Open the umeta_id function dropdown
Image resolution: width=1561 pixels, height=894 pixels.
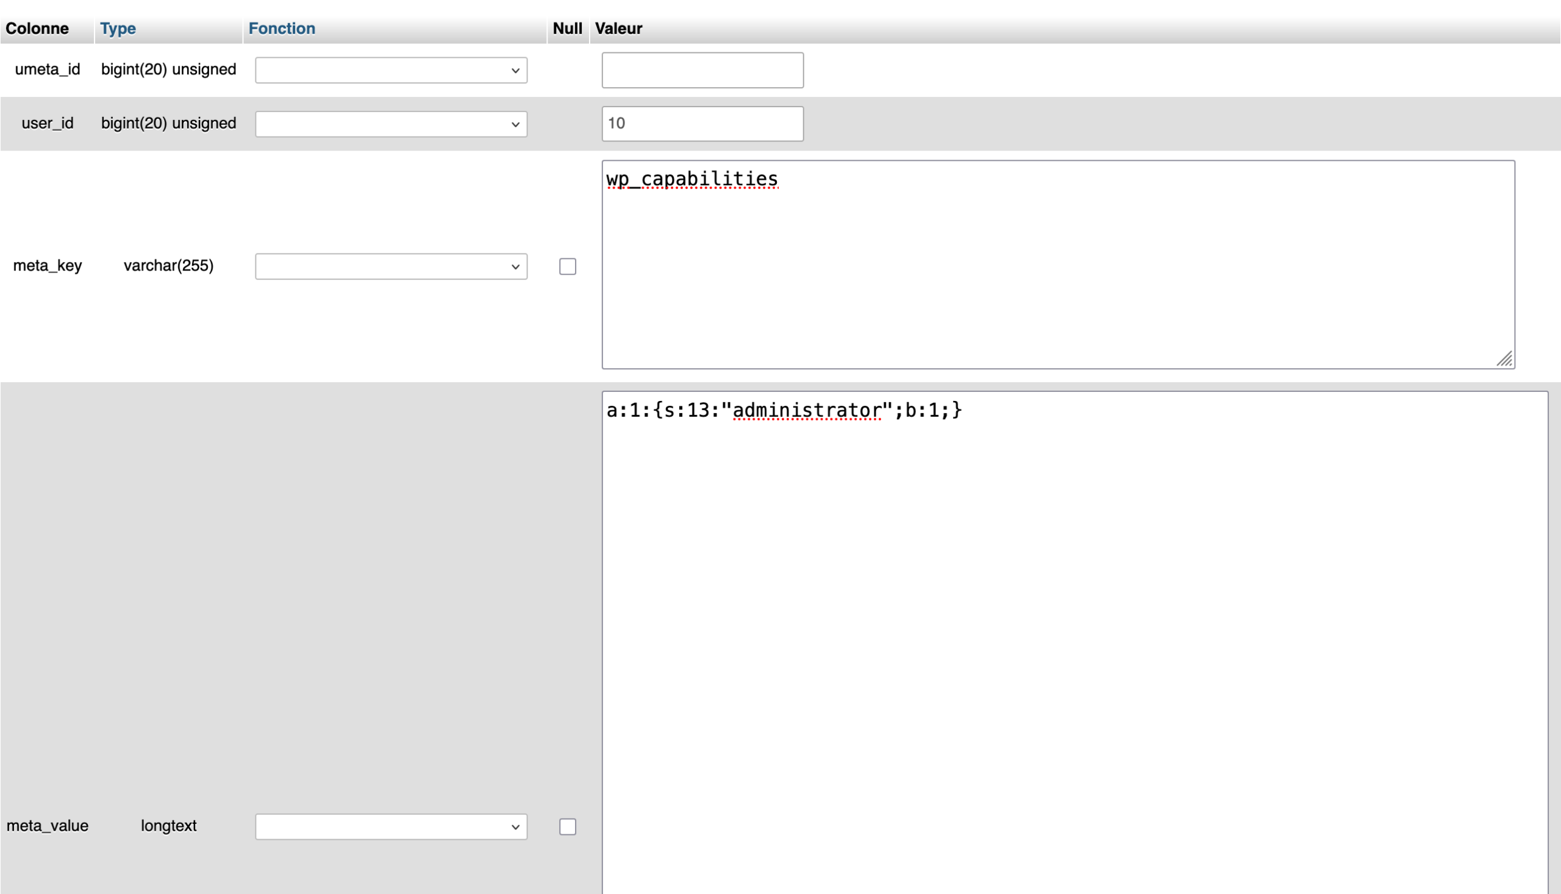pos(391,70)
